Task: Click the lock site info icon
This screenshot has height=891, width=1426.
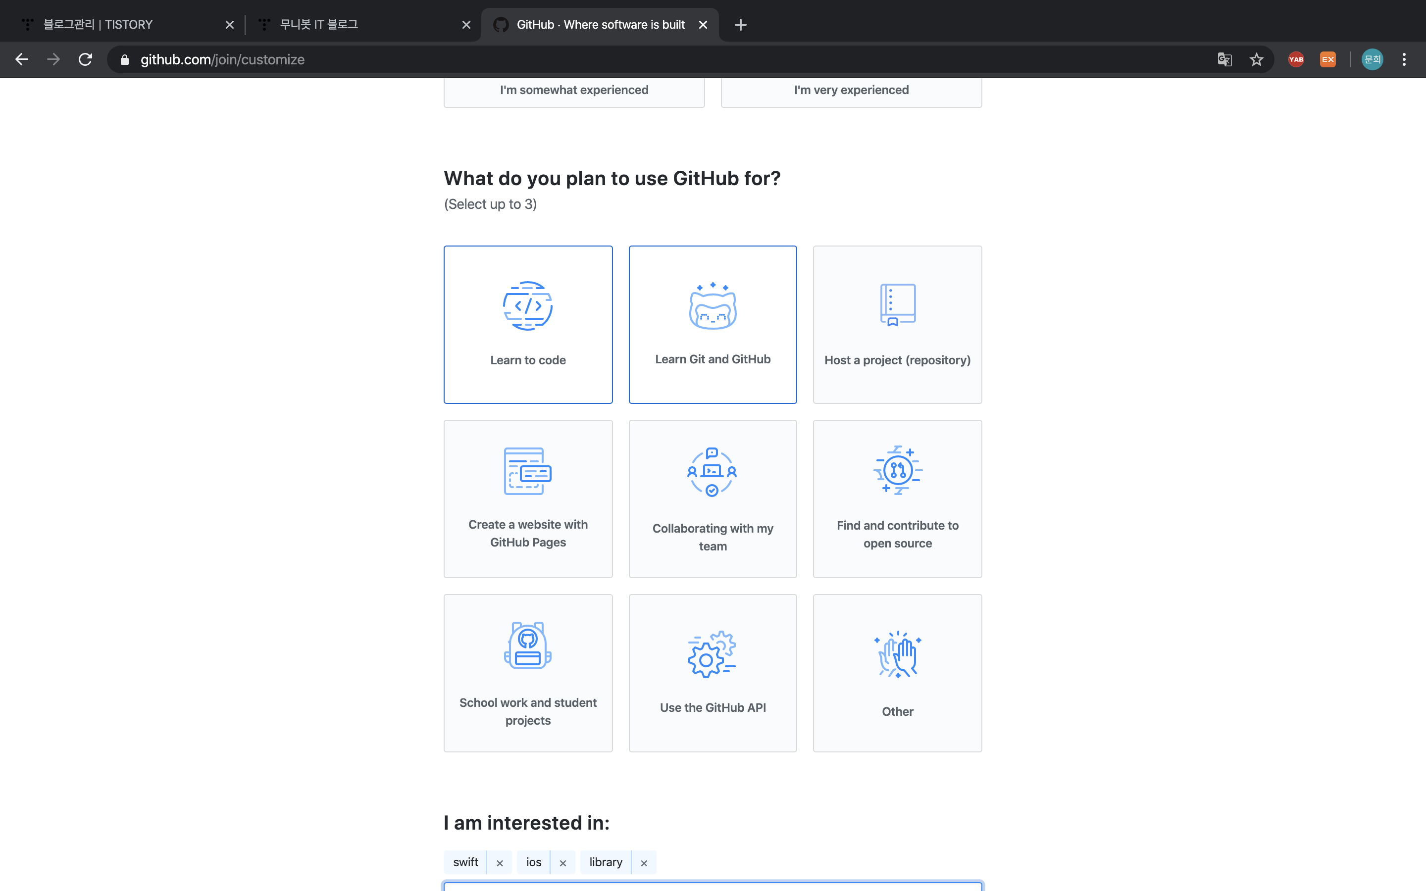Action: [x=124, y=59]
